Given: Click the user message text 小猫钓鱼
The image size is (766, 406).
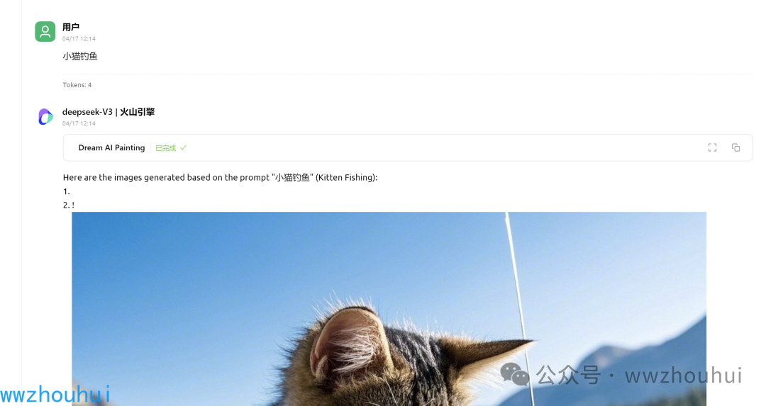Looking at the screenshot, I should (80, 56).
